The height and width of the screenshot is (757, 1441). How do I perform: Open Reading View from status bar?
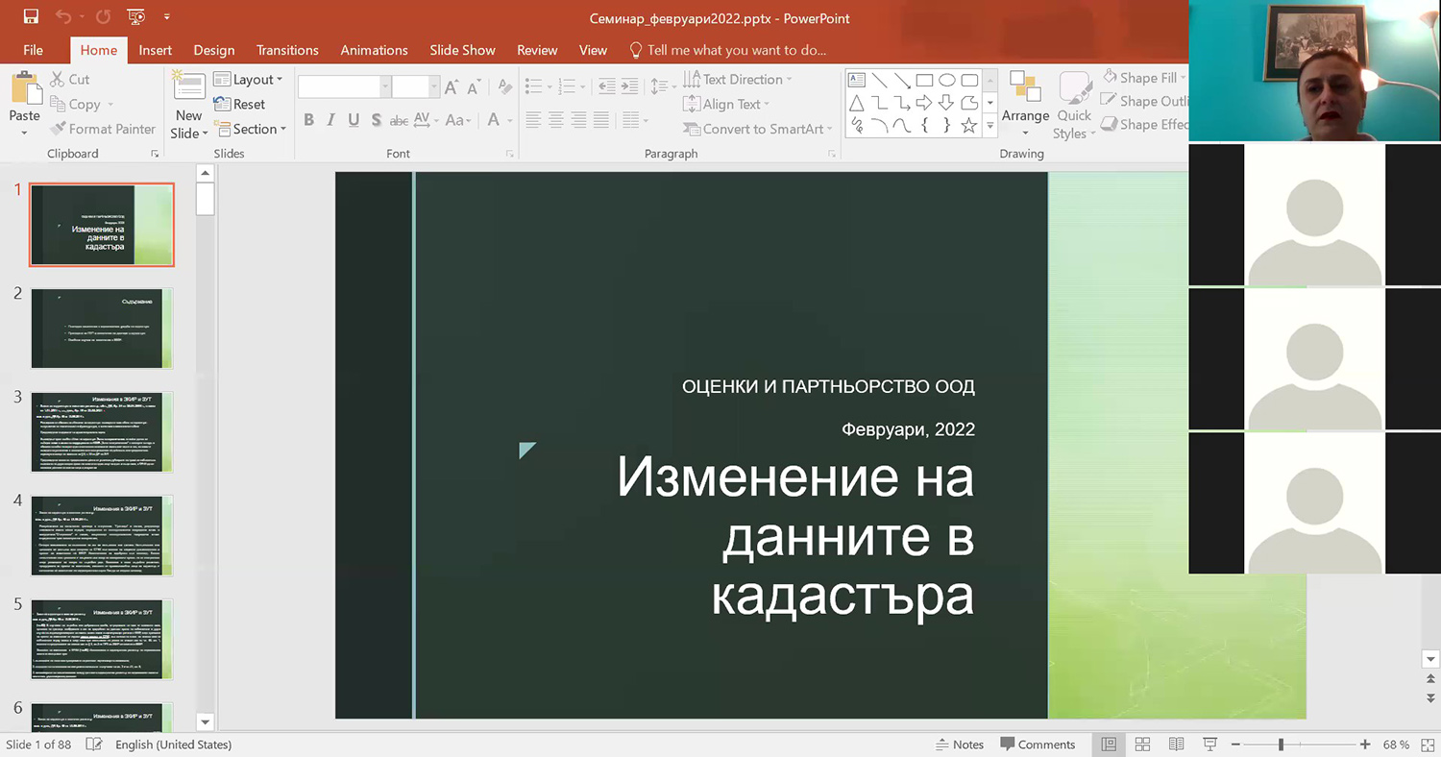point(1176,745)
